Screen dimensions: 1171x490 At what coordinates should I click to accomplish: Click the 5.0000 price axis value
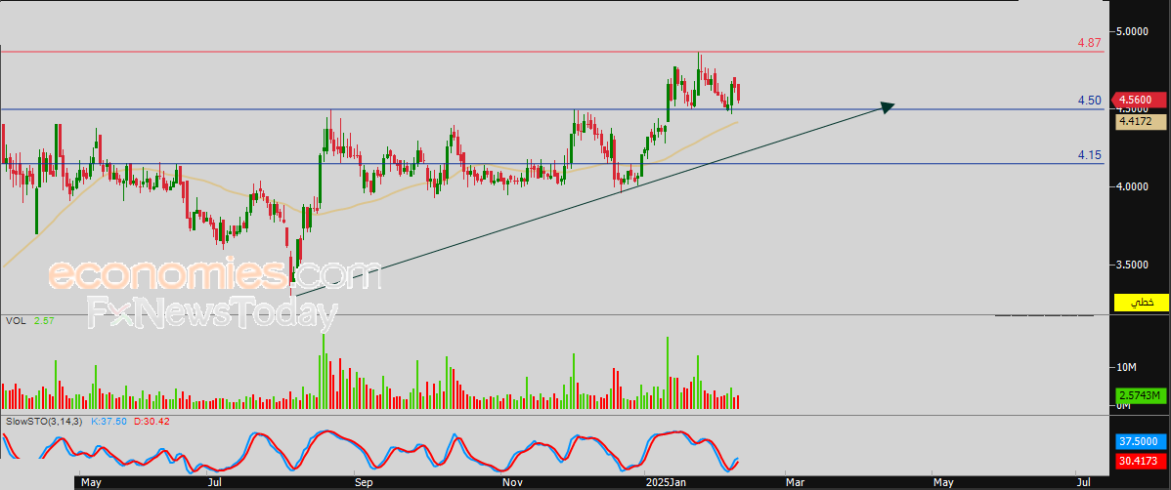tap(1134, 31)
